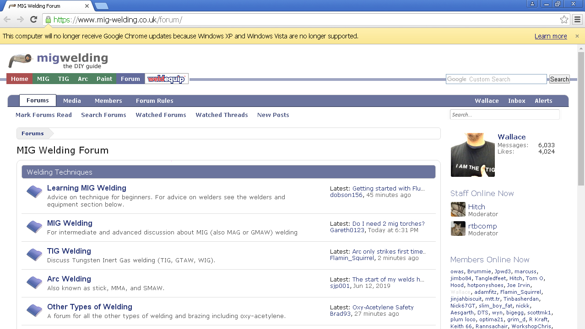Click the Arc Welding forum folder icon
This screenshot has height=329, width=585.
tap(34, 283)
